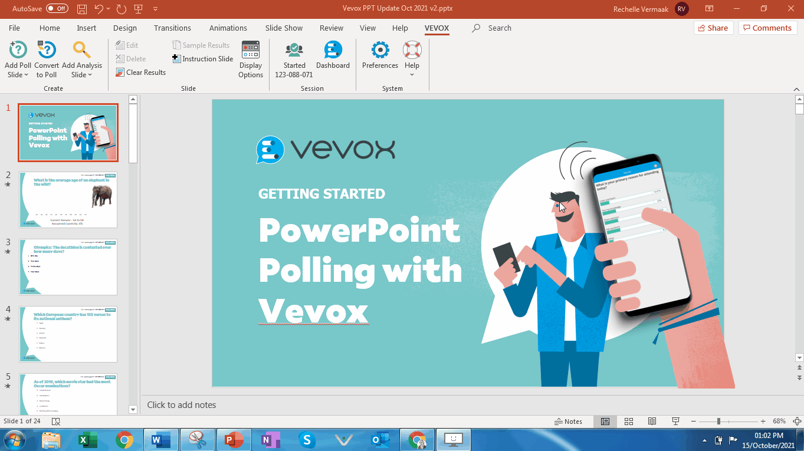Open Vevox Preferences gear icon
The height and width of the screenshot is (451, 804).
tap(380, 50)
